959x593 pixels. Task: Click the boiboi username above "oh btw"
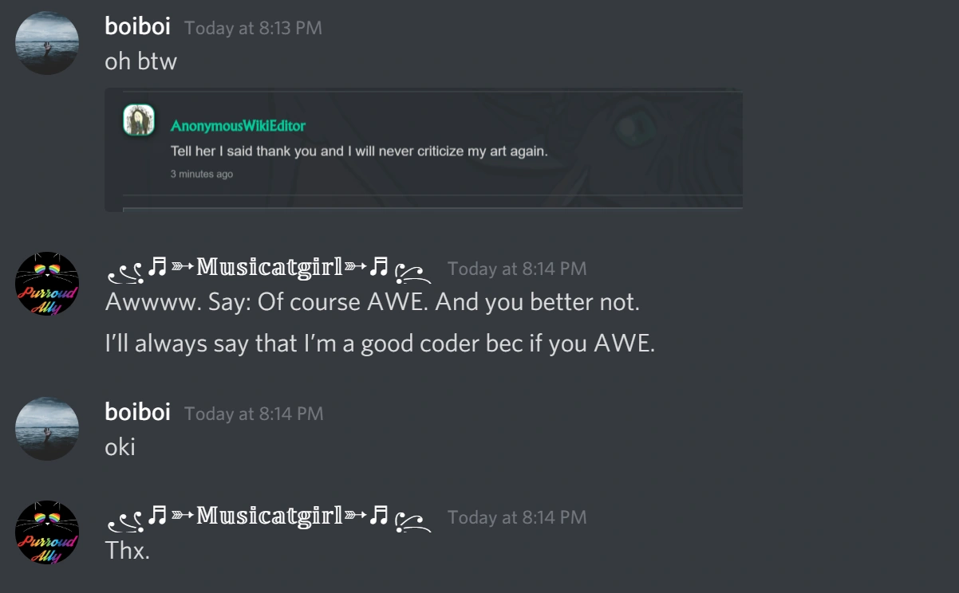[x=137, y=26]
